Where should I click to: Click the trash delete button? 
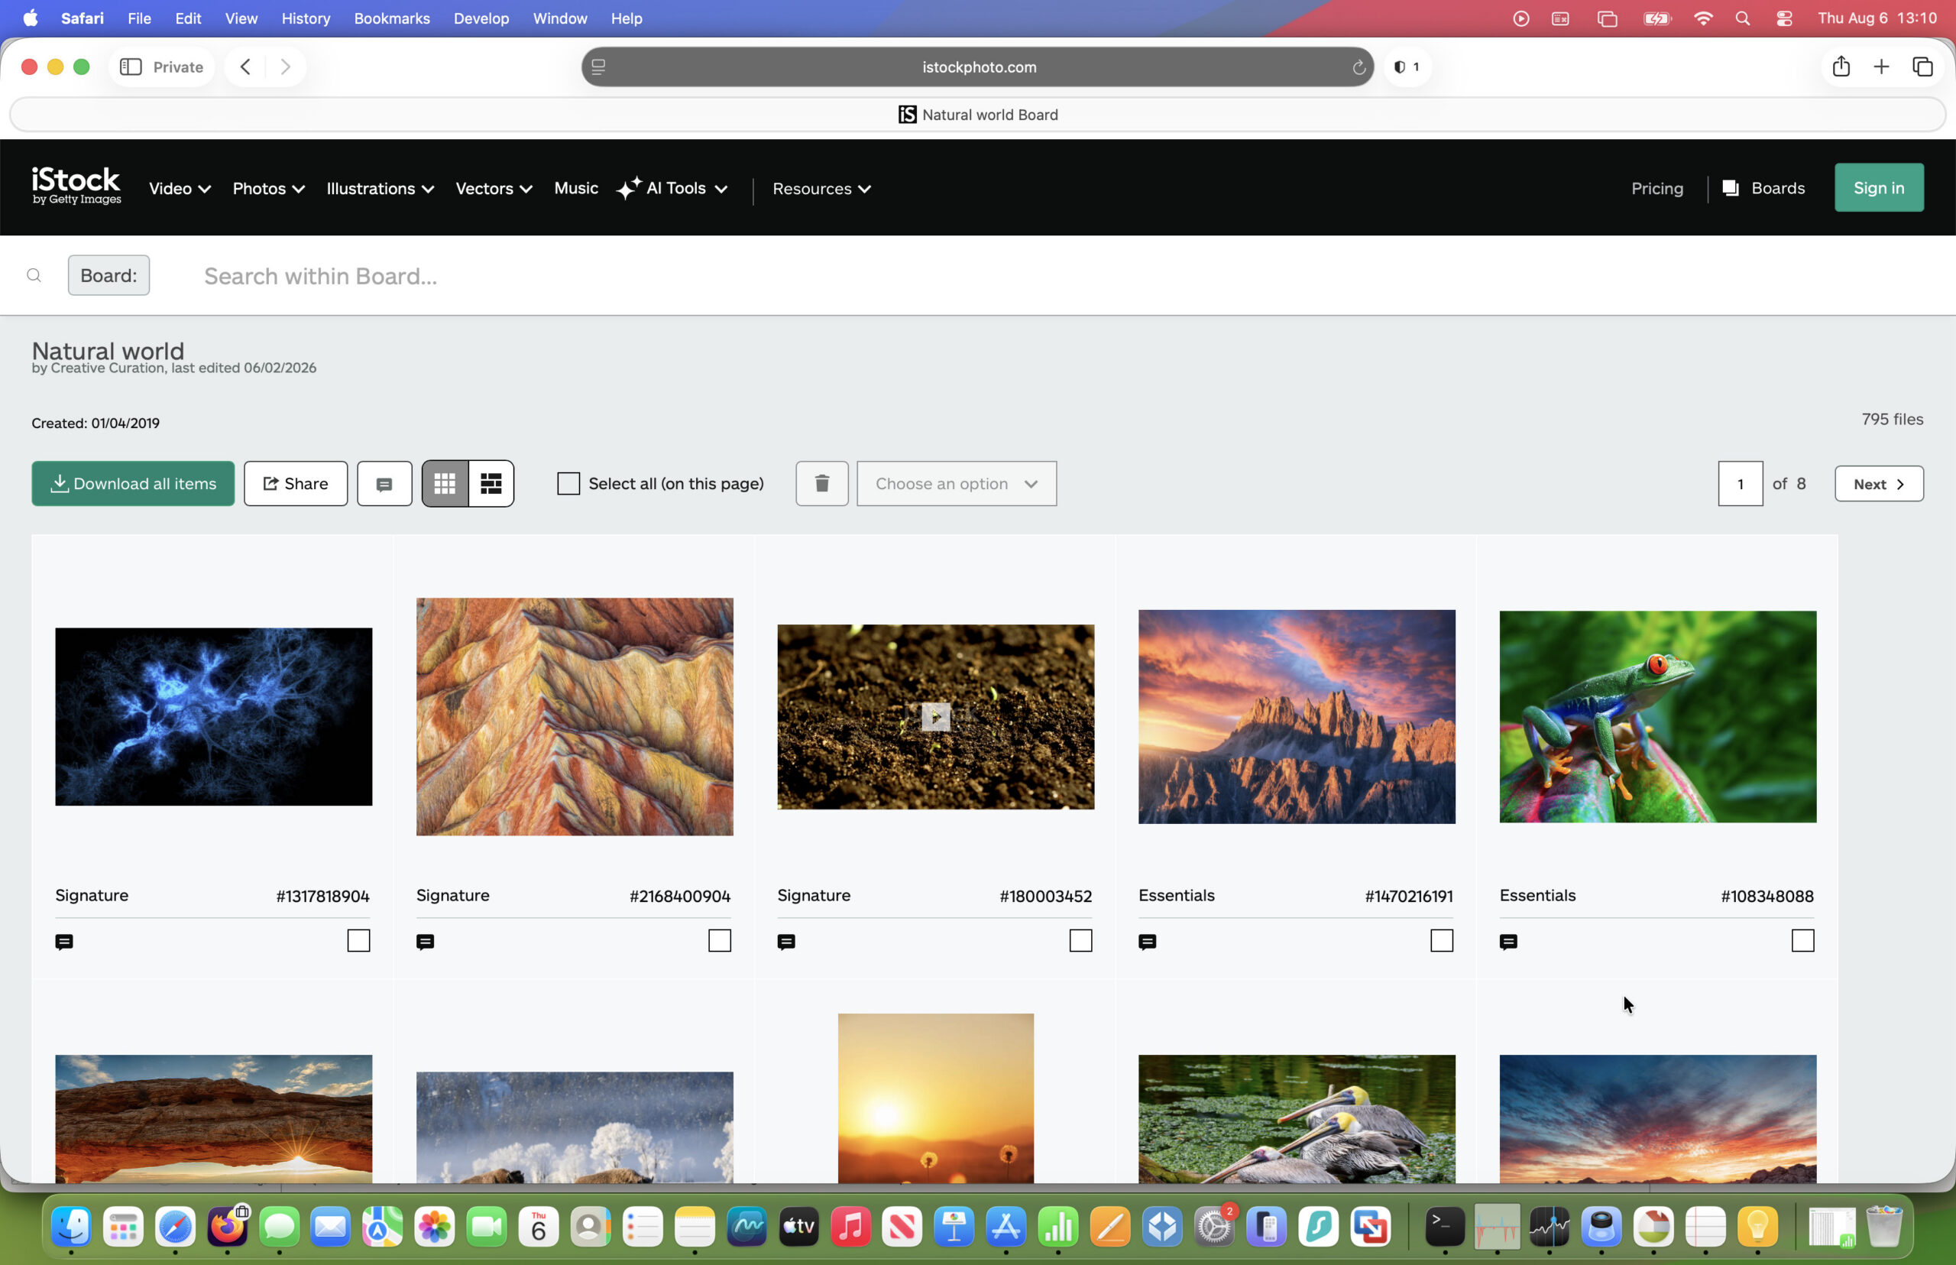[x=822, y=484]
